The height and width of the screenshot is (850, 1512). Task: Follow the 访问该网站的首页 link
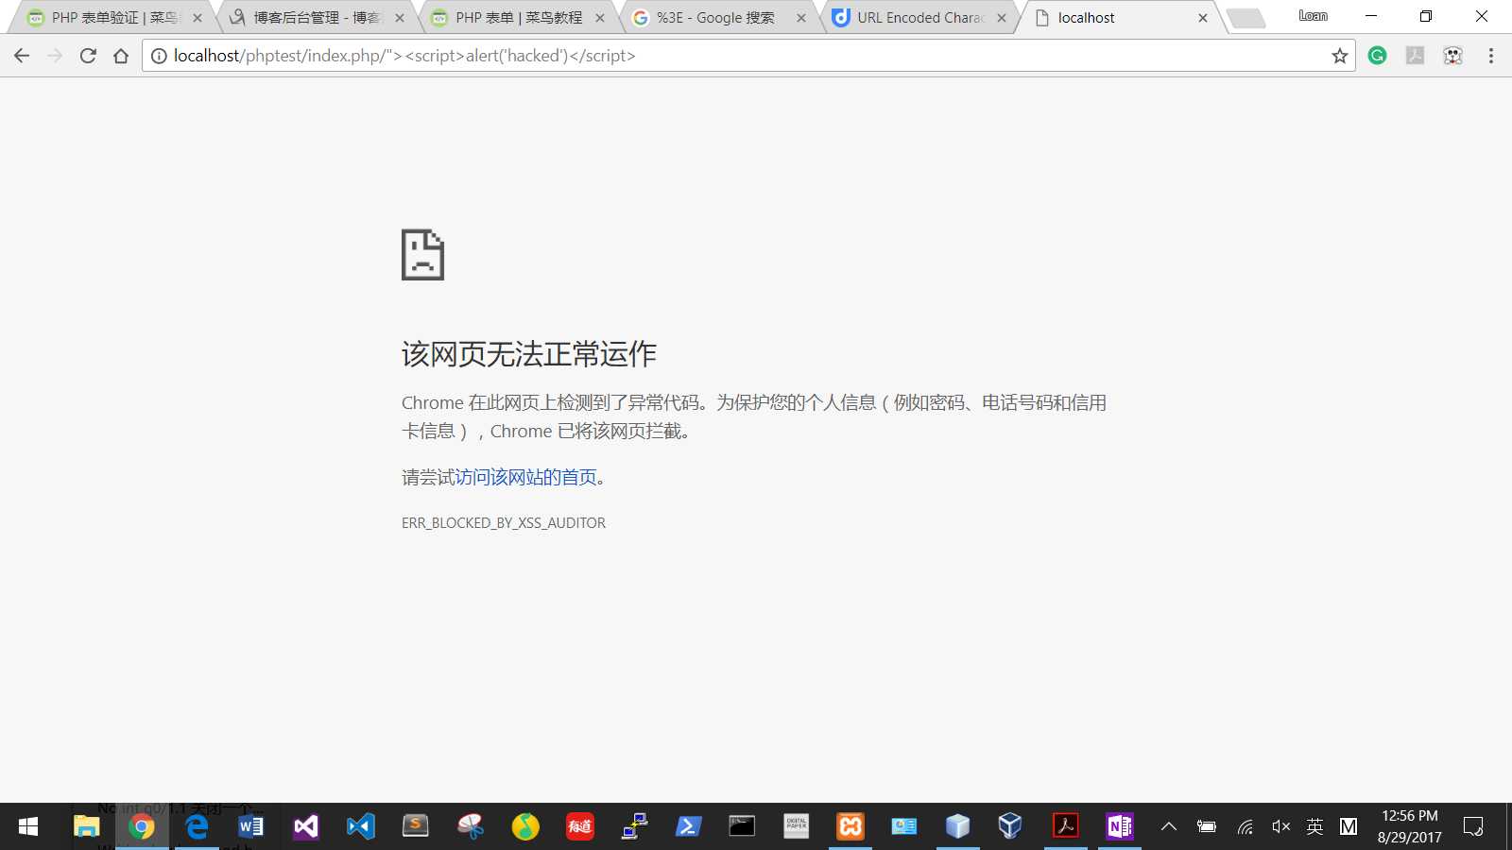(x=526, y=478)
